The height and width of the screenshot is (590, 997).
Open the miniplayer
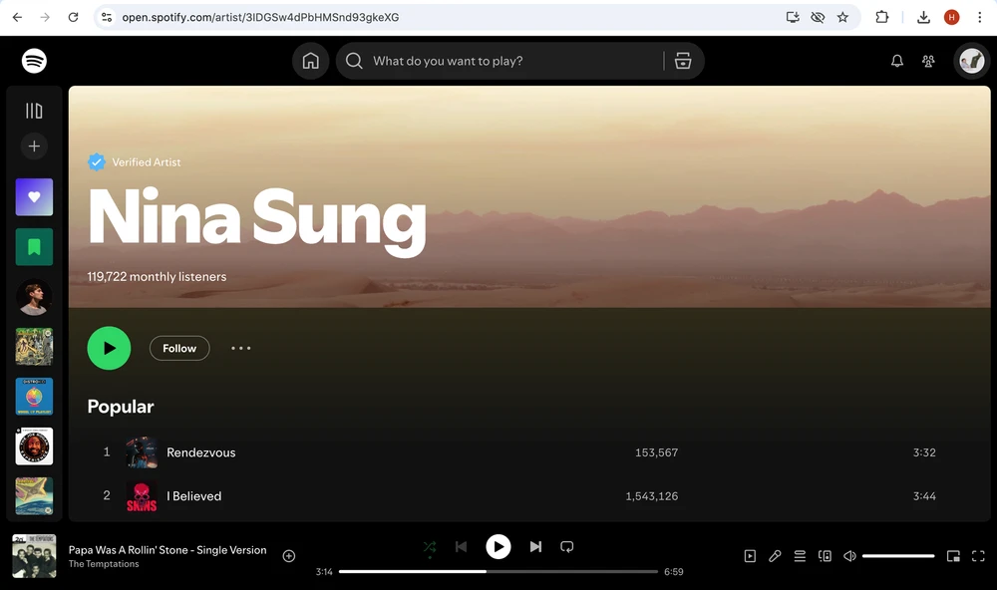tap(953, 556)
